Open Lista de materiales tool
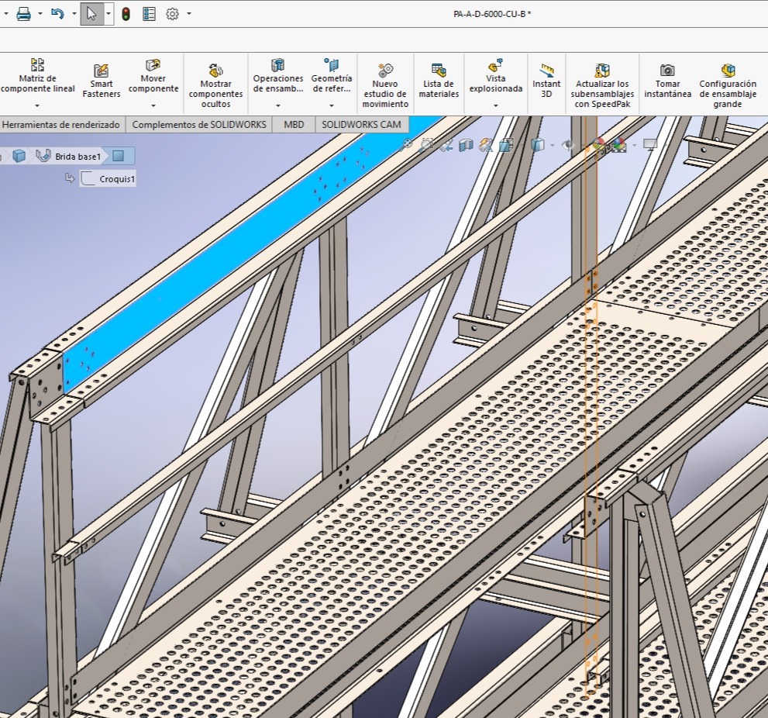 pos(439,81)
